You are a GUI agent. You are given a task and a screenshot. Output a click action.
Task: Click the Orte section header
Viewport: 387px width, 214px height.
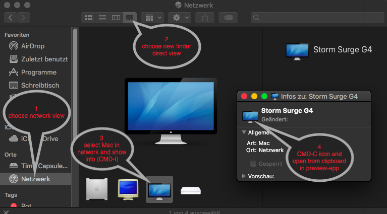click(11, 155)
